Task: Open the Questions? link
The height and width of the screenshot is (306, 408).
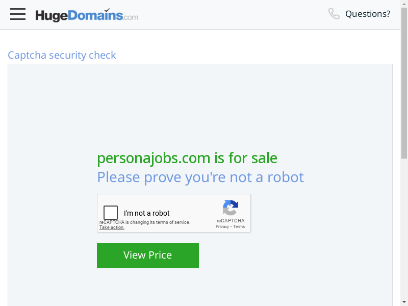Action: (x=368, y=14)
